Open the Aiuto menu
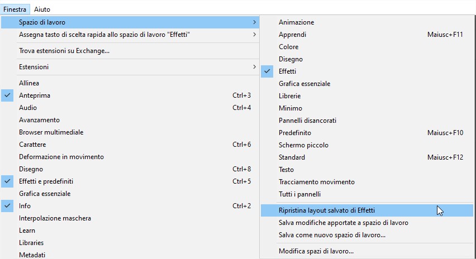Viewport: 476px width, 259px height. 42,9
